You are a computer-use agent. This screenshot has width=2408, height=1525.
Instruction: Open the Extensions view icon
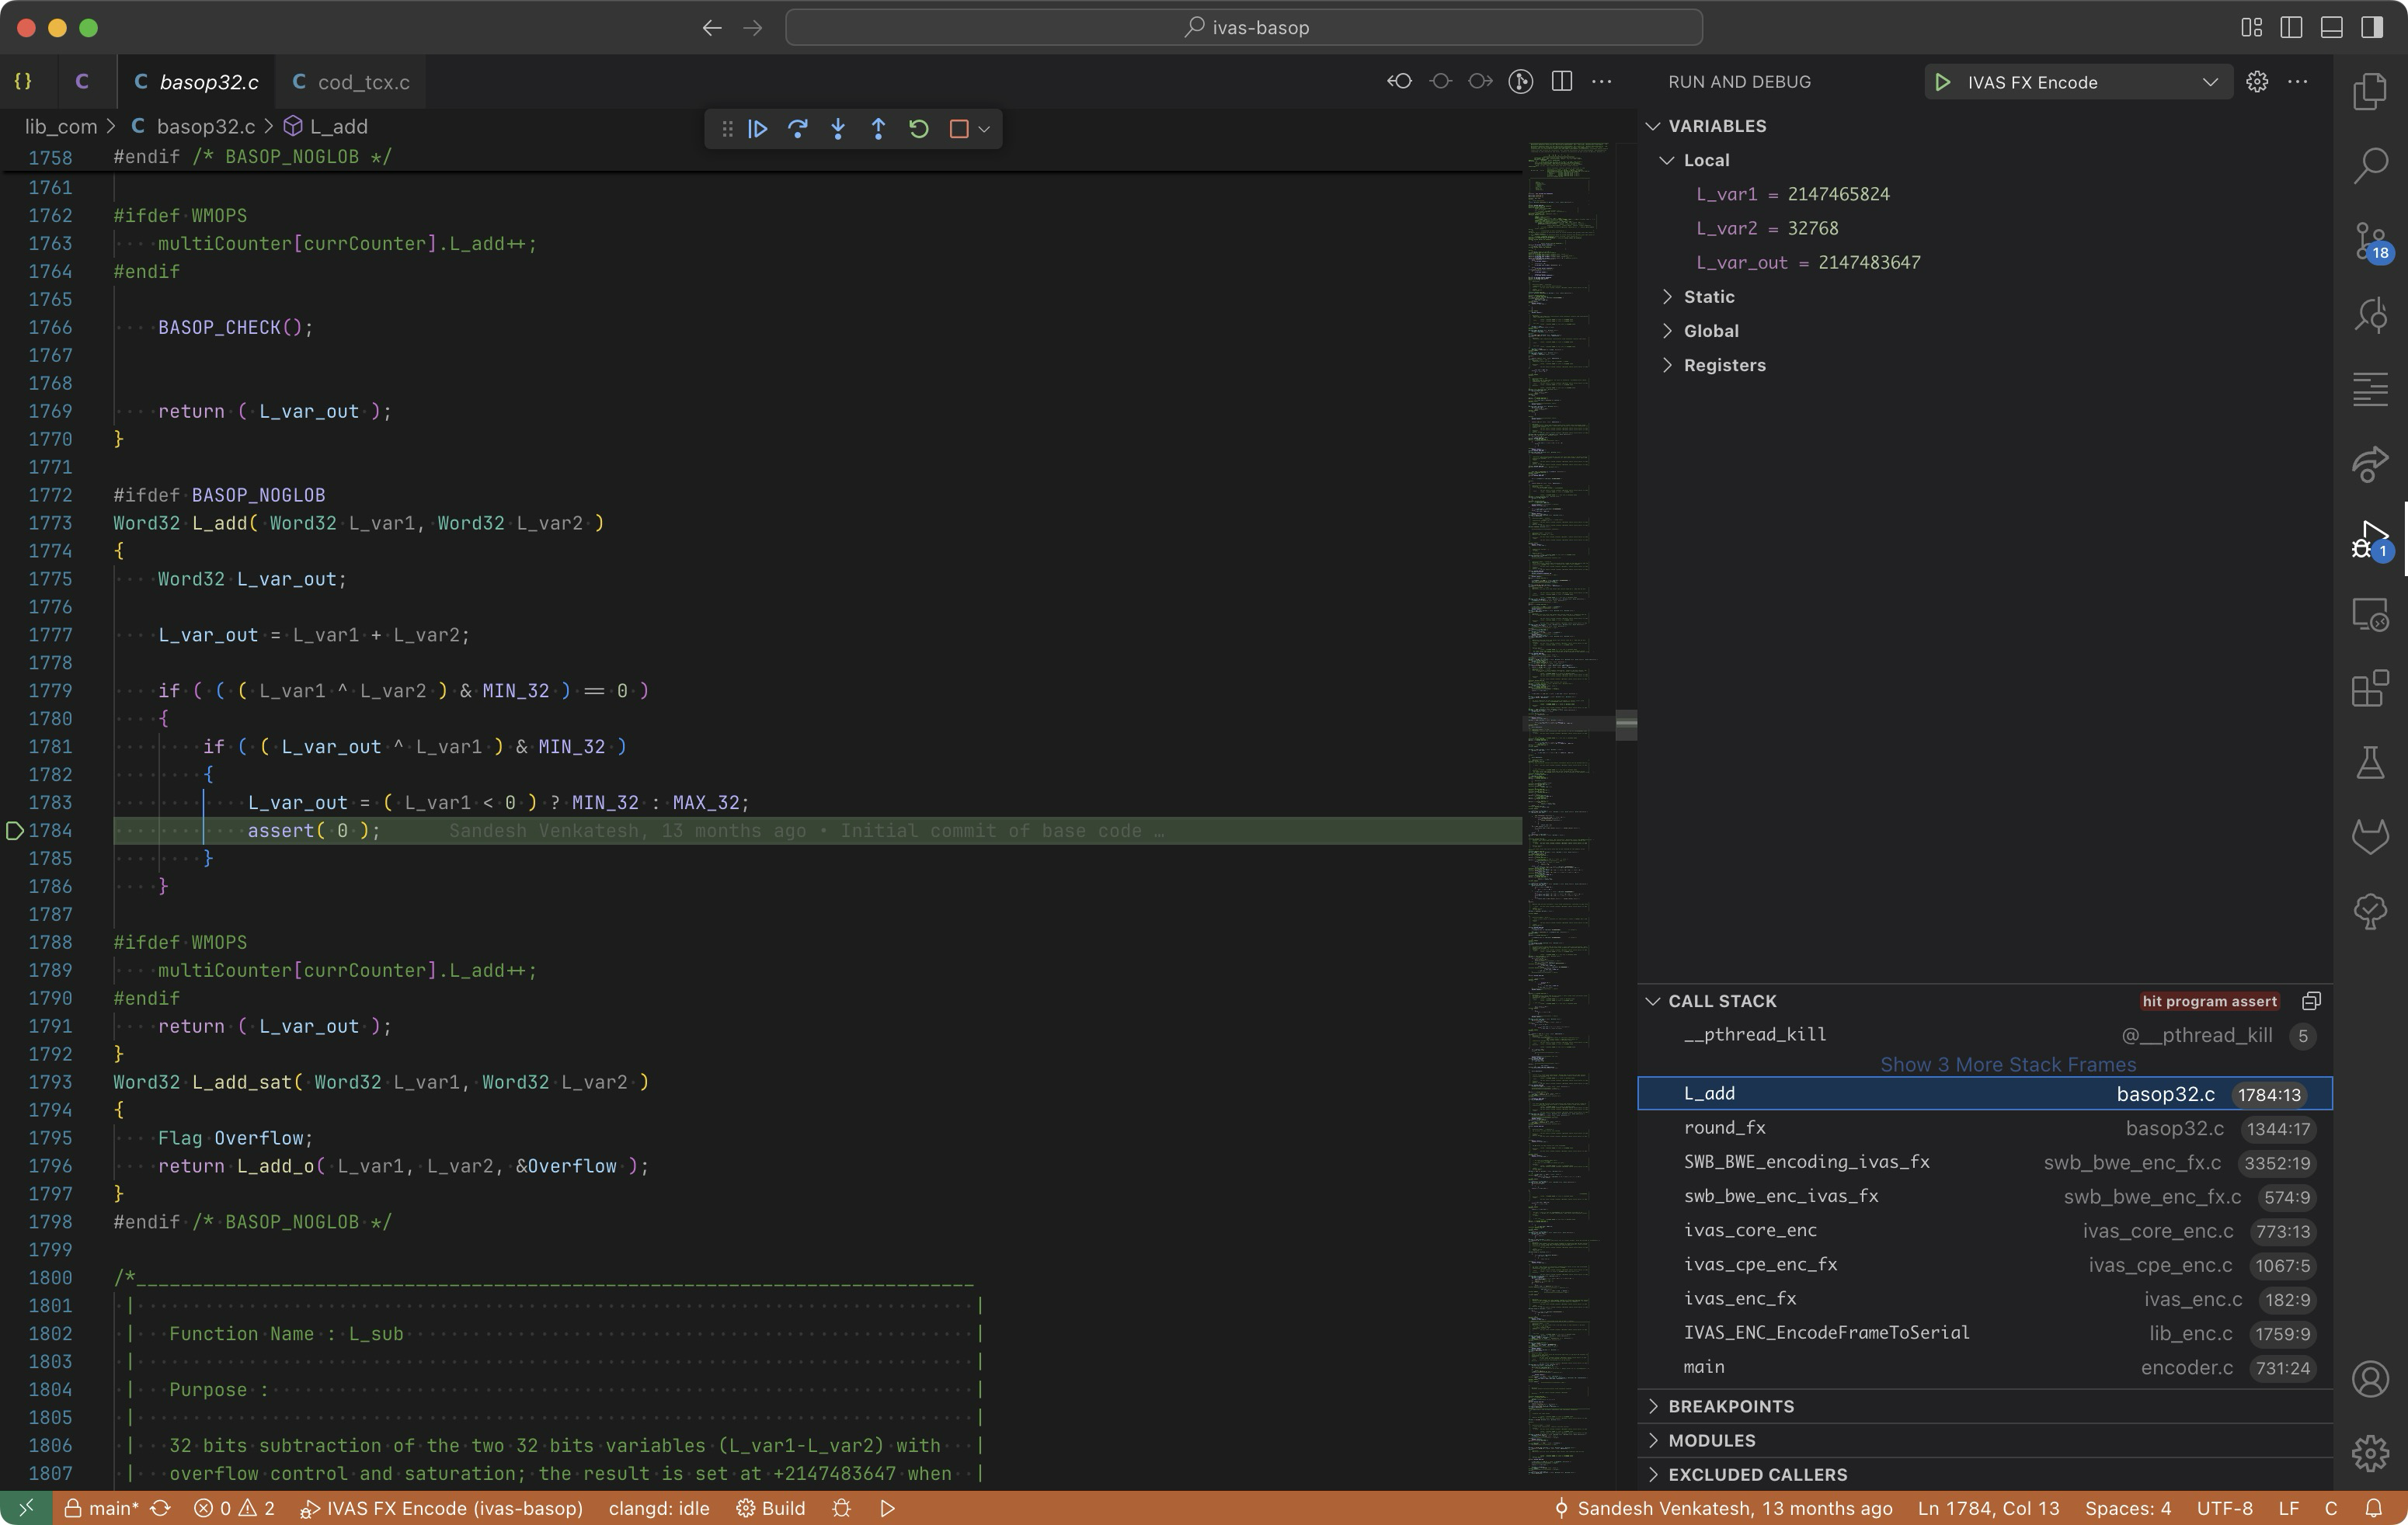[2370, 689]
